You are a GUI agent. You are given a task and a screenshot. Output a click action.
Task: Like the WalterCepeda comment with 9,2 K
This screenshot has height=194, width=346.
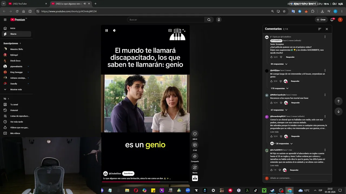pos(271,103)
